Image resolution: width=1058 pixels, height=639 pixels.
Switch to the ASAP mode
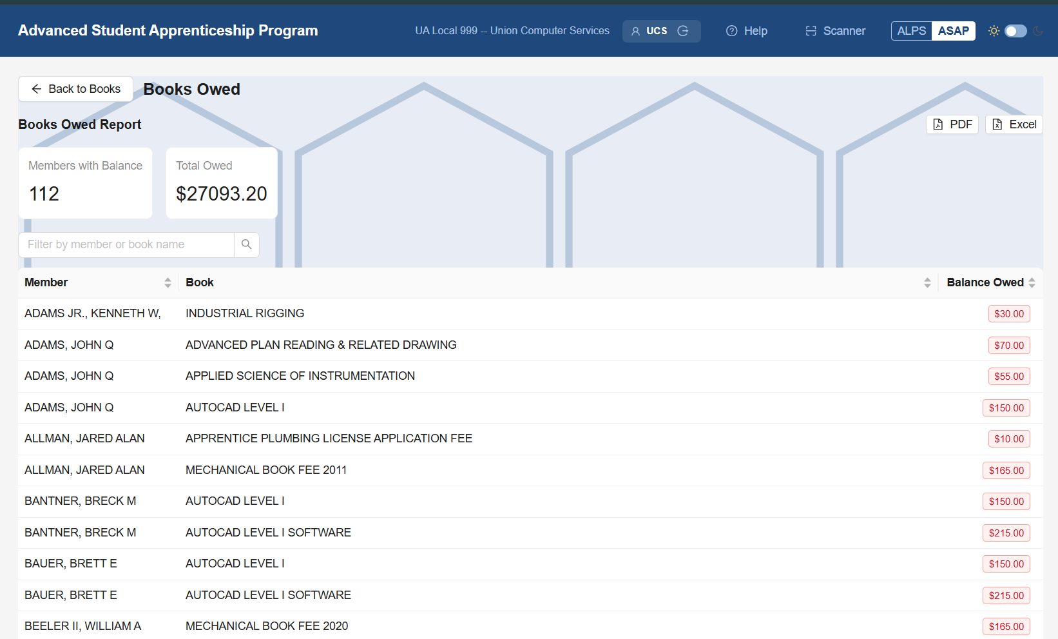pos(954,31)
